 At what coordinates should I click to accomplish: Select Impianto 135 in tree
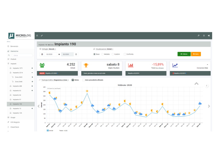[x=17, y=113]
